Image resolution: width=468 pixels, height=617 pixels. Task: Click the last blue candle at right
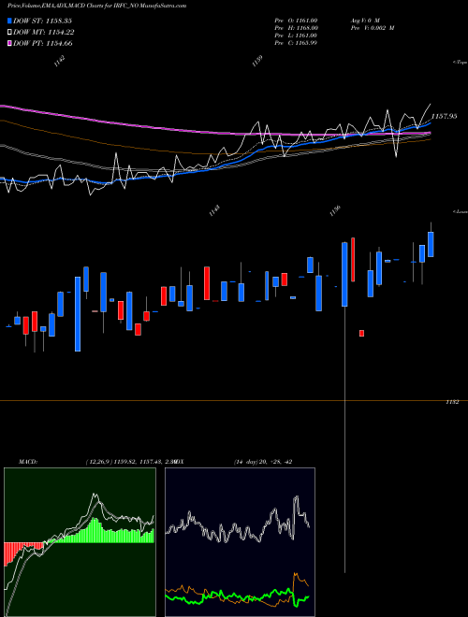pos(431,244)
